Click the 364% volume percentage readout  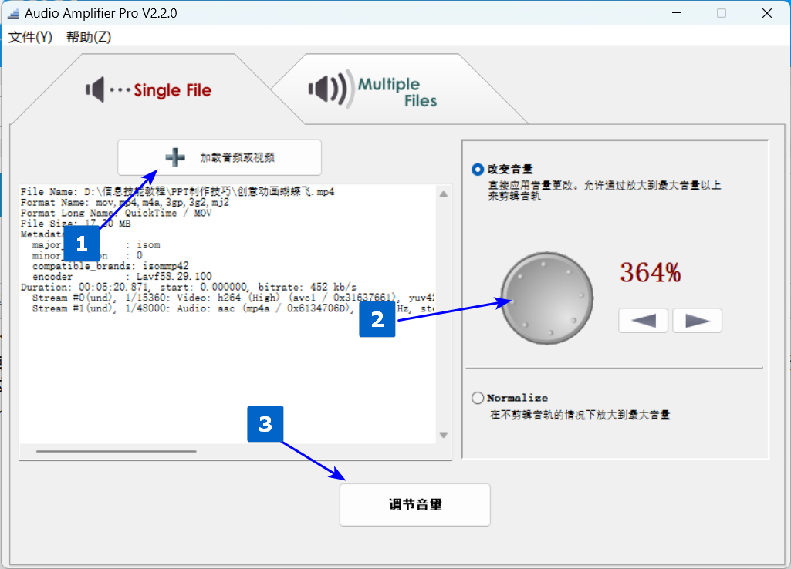(x=650, y=272)
